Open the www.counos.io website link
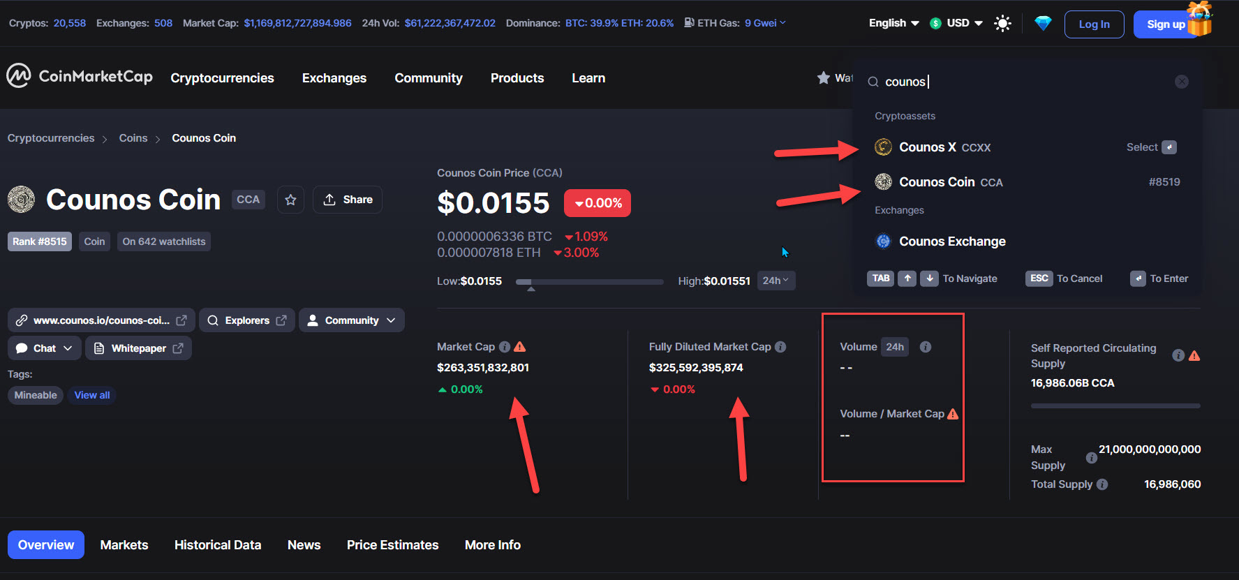1239x580 pixels. point(102,320)
